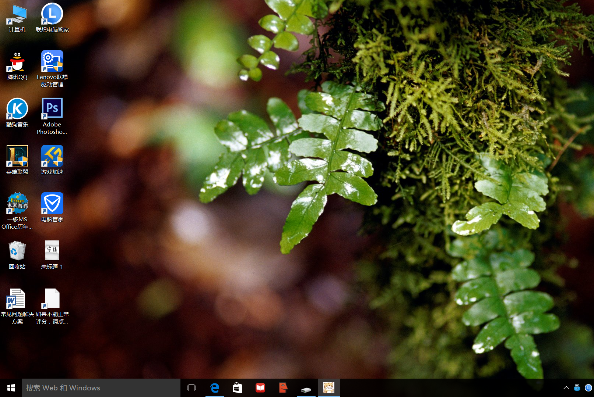This screenshot has width=594, height=397.
Task: Open the Windows Start menu
Action: (11, 388)
